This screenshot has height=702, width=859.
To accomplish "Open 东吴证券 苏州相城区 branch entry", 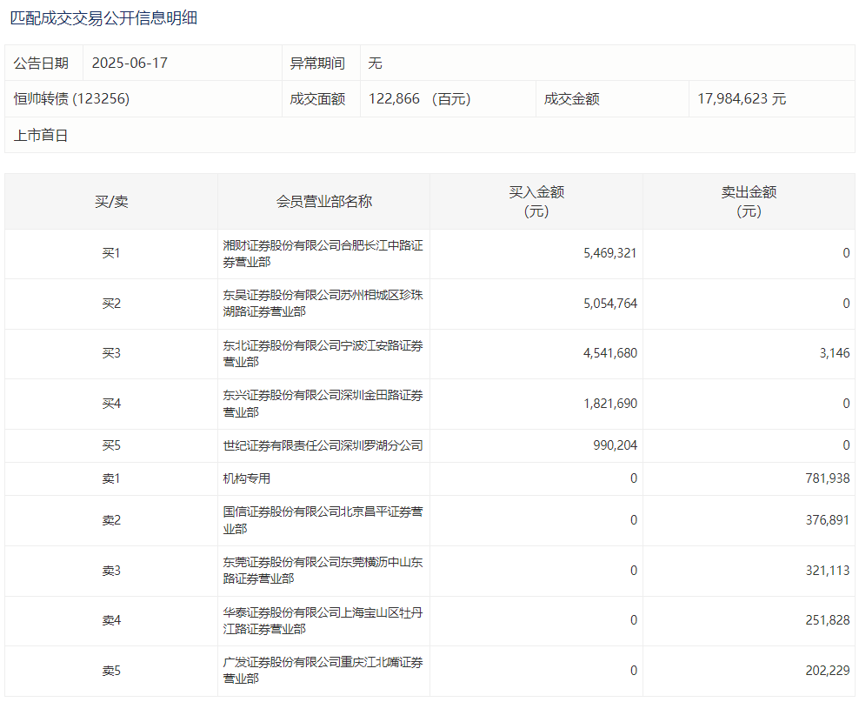I will (x=323, y=304).
